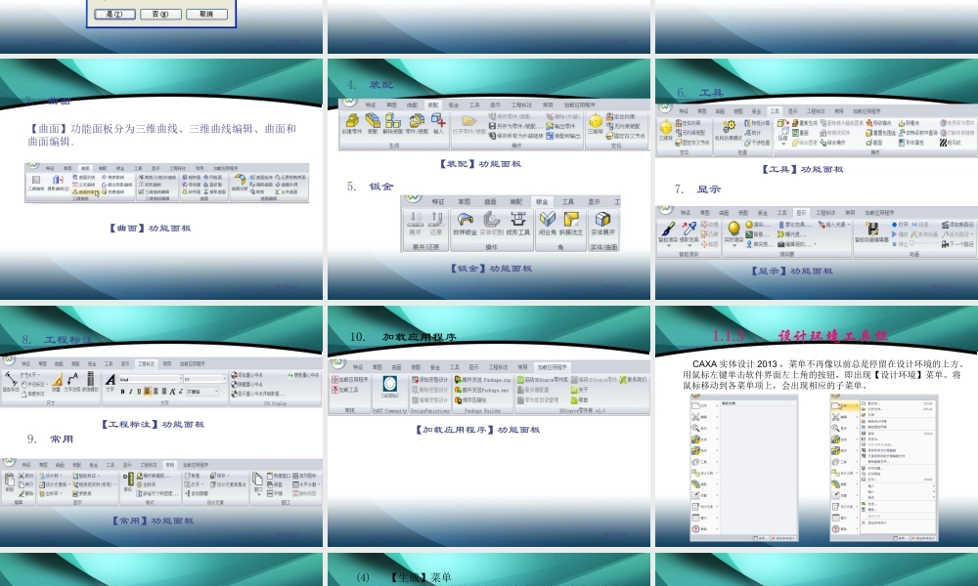Click the 机构仿真模式 gear icon
This screenshot has width=978, height=586.
point(728,130)
